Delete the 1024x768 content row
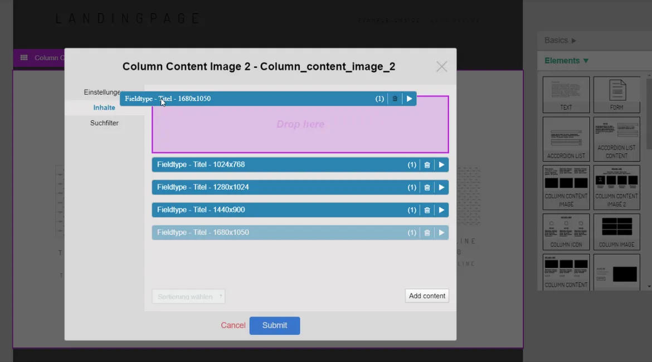 coord(427,165)
